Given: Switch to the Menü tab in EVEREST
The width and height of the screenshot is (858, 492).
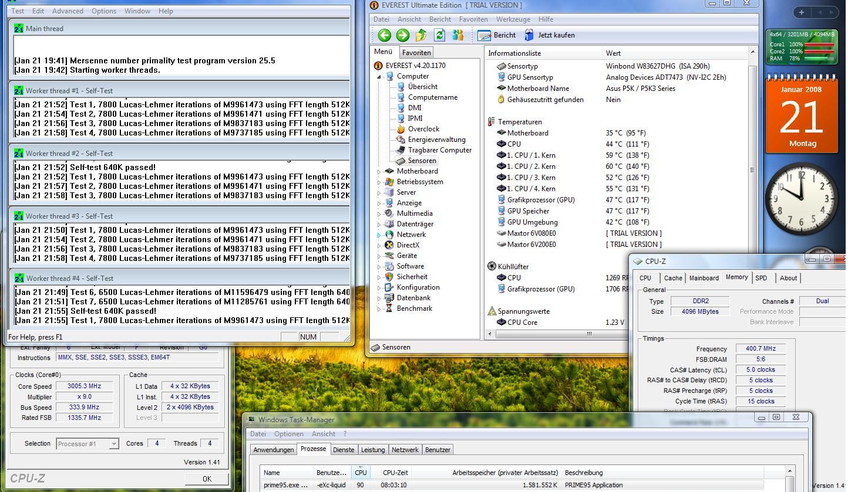Looking at the screenshot, I should pyautogui.click(x=383, y=52).
